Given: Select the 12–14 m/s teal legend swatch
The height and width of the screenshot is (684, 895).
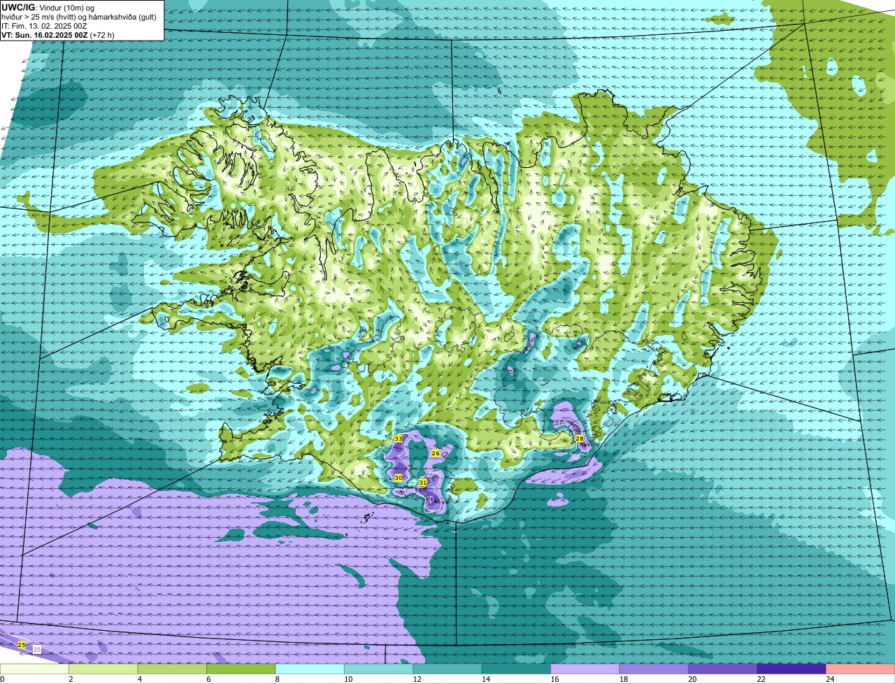Looking at the screenshot, I should tap(448, 669).
